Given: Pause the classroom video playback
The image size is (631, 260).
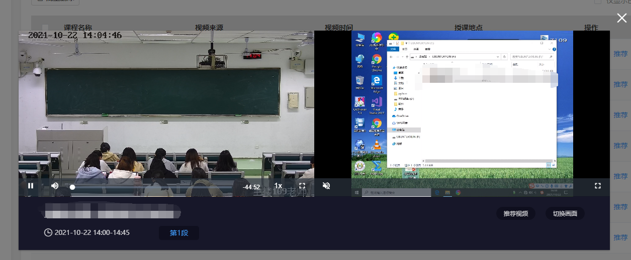Looking at the screenshot, I should tap(31, 186).
